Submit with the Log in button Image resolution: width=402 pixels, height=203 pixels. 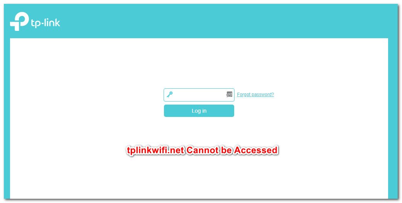point(199,111)
